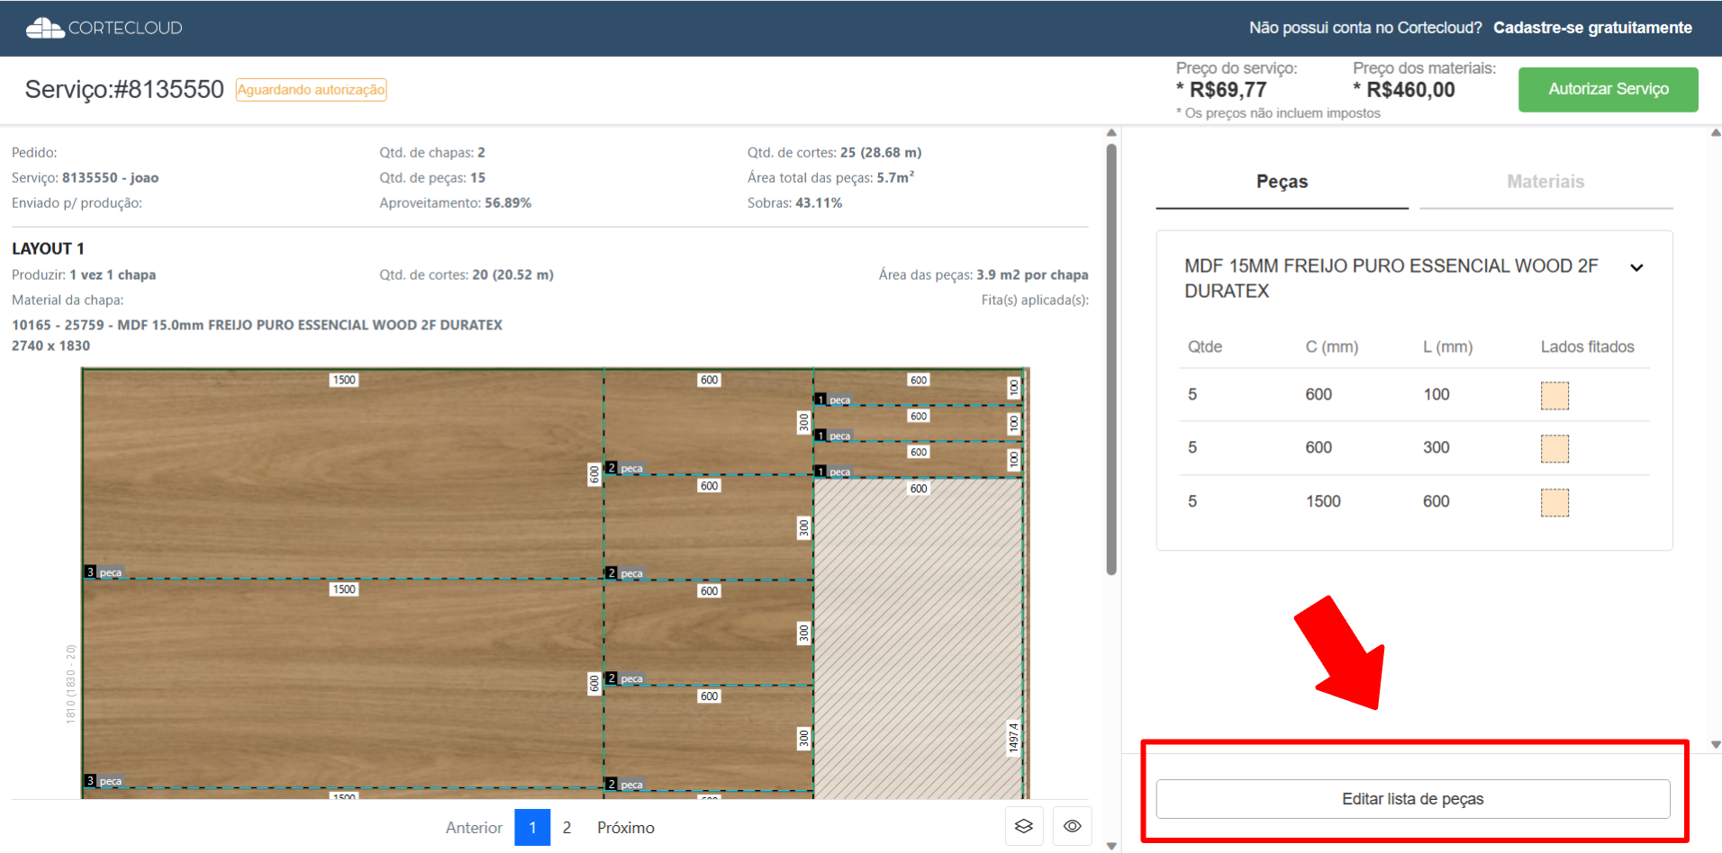Image resolution: width=1722 pixels, height=853 pixels.
Task: Go to the Anterior layout page
Action: (474, 828)
